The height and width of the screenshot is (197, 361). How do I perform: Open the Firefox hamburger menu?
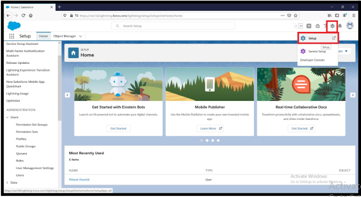[354, 15]
